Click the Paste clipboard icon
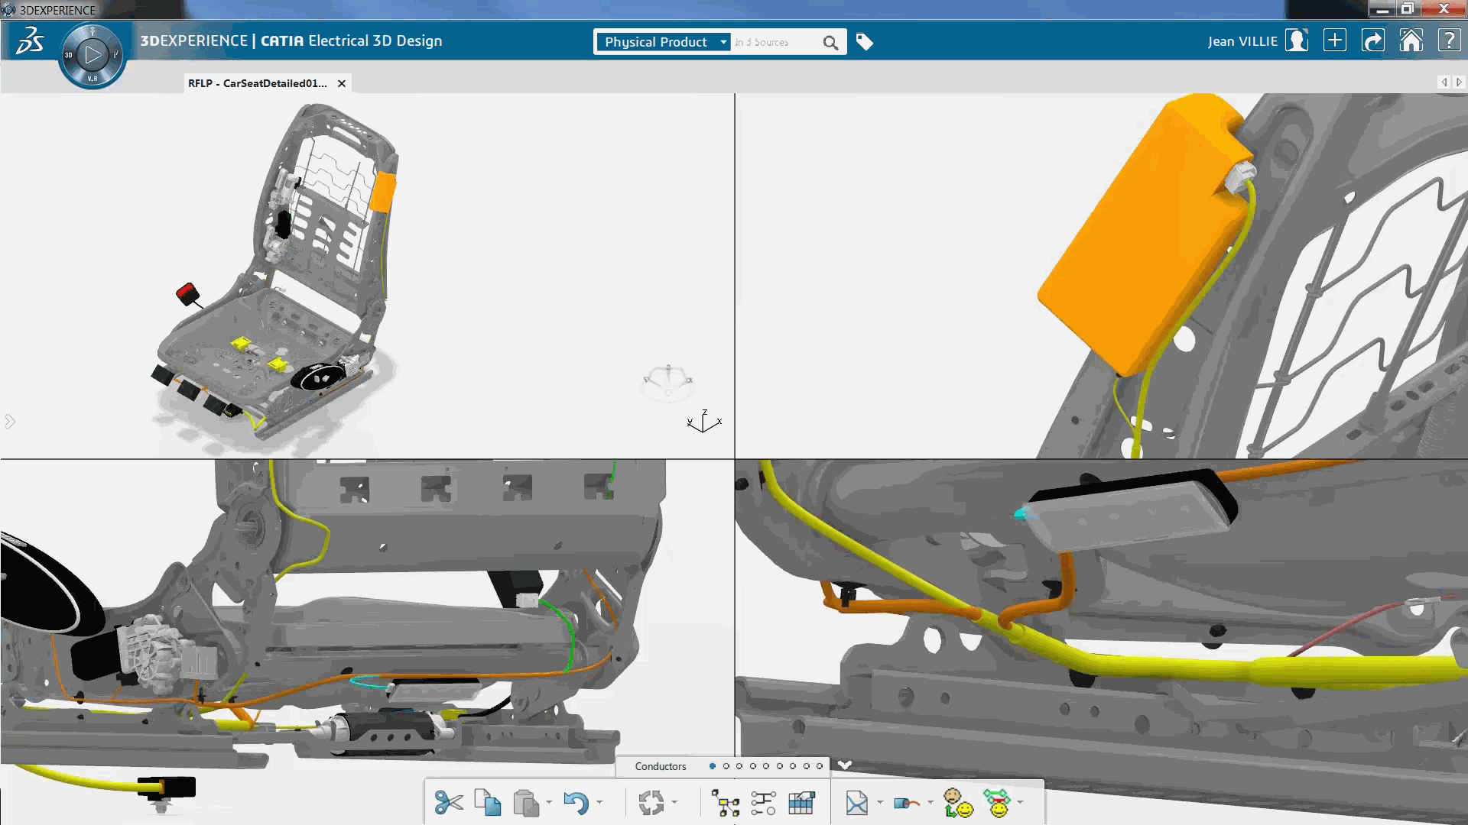Viewport: 1468px width, 825px height. [525, 803]
